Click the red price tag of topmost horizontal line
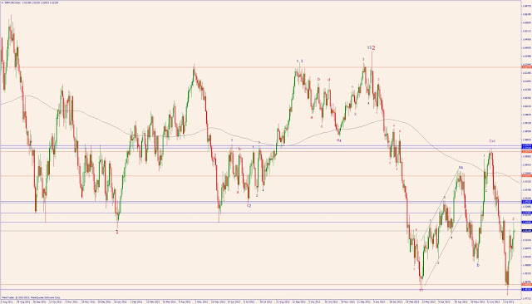The image size is (532, 304). click(x=526, y=67)
